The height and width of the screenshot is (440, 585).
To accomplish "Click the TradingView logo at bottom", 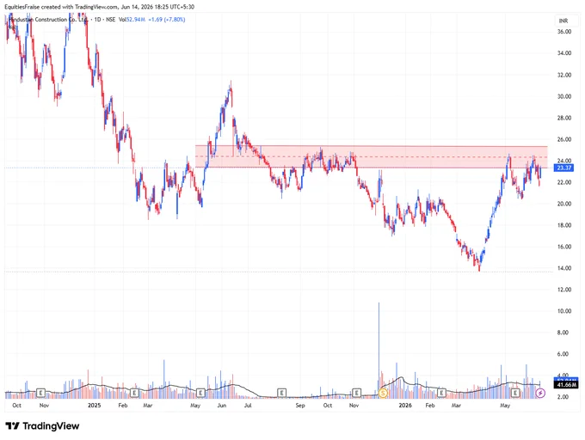I will tap(42, 426).
